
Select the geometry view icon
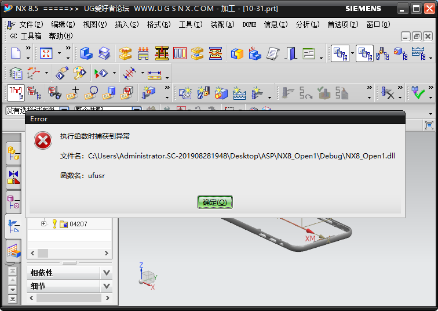click(400, 53)
